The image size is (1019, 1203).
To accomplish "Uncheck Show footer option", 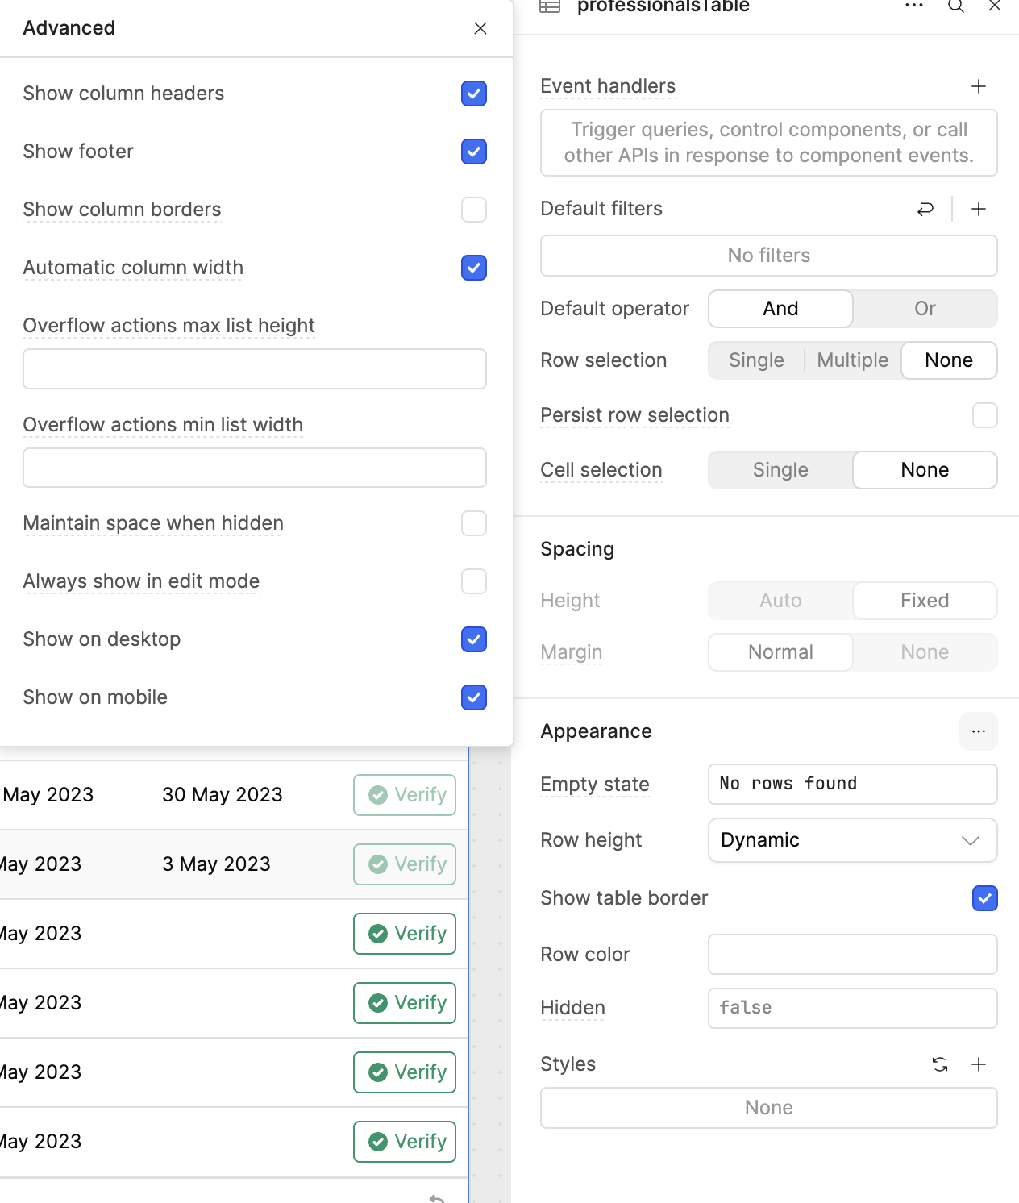I will pos(474,152).
